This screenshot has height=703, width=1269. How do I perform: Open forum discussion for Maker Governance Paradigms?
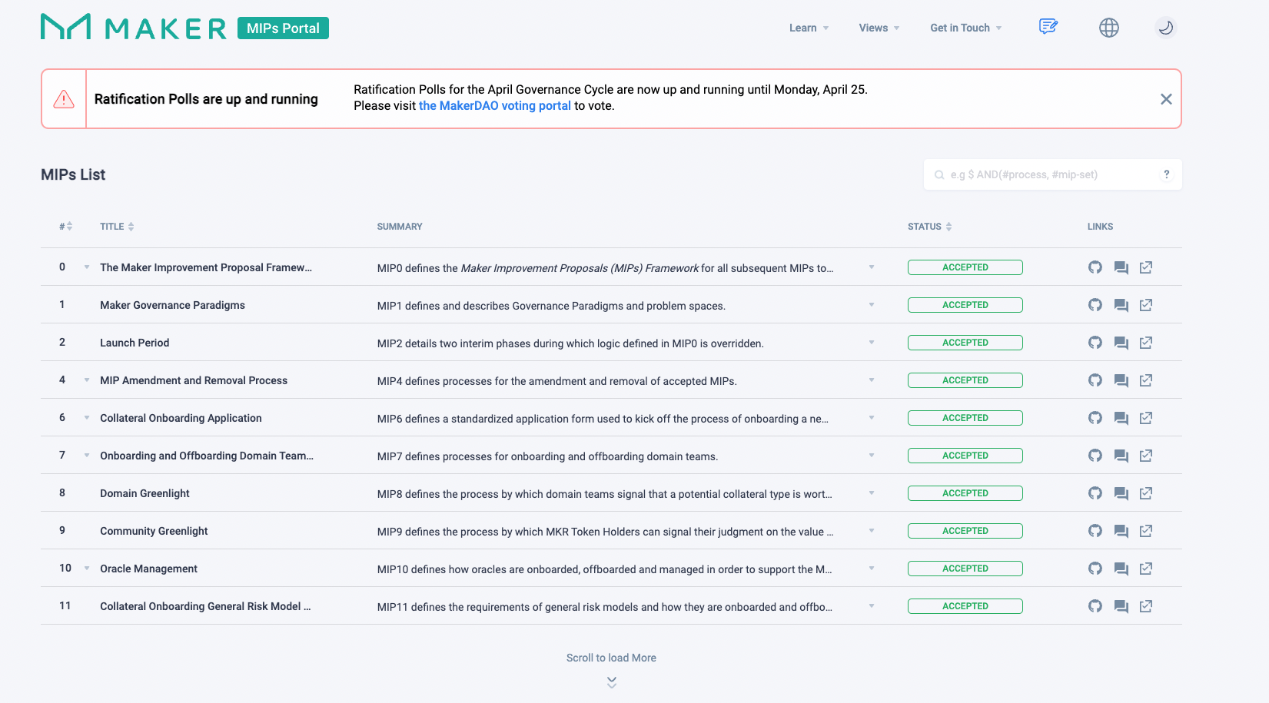pyautogui.click(x=1121, y=306)
